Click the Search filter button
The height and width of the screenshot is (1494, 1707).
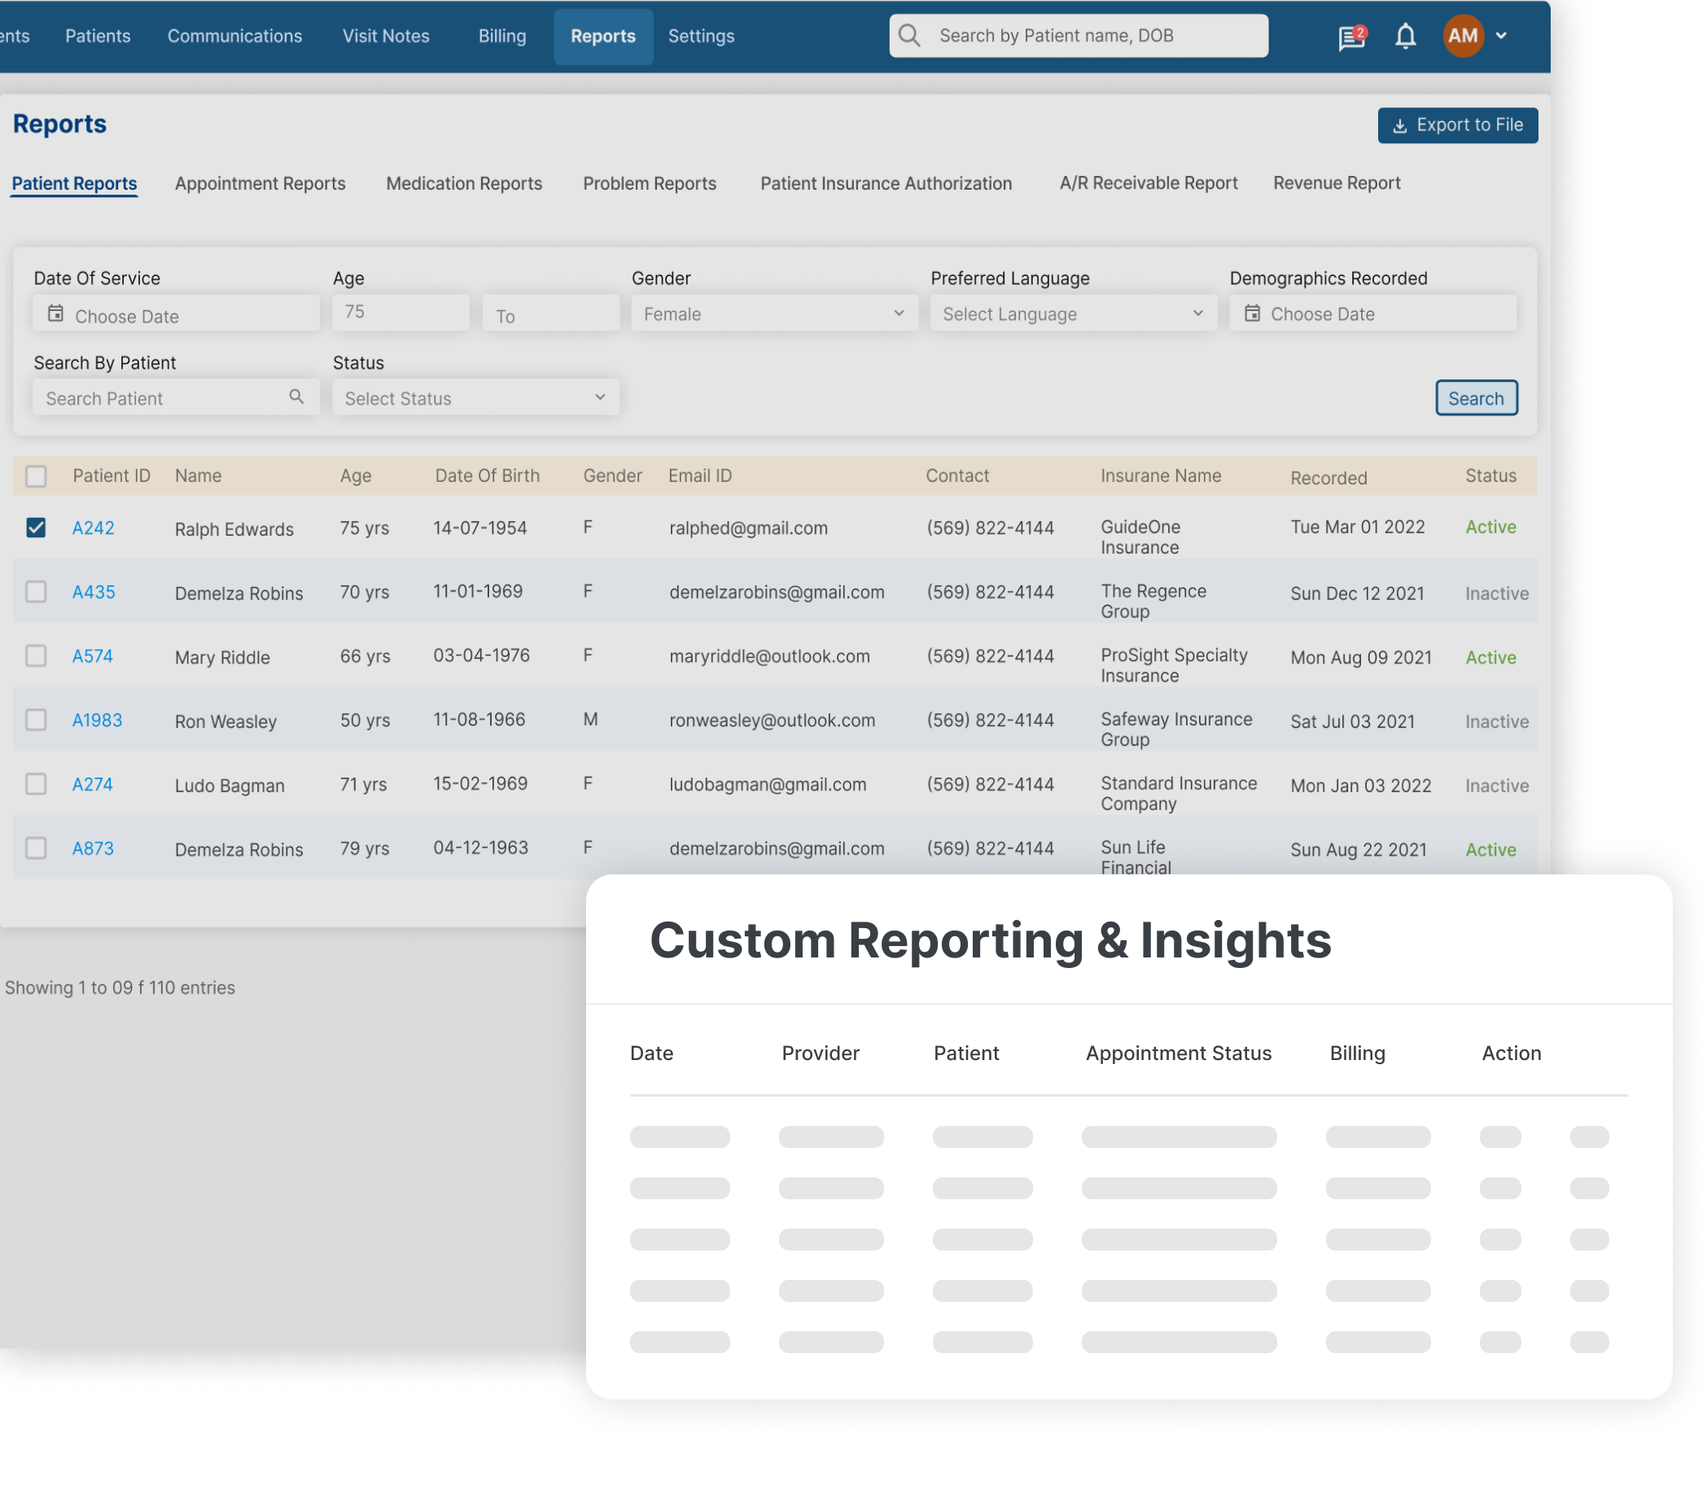coord(1475,397)
